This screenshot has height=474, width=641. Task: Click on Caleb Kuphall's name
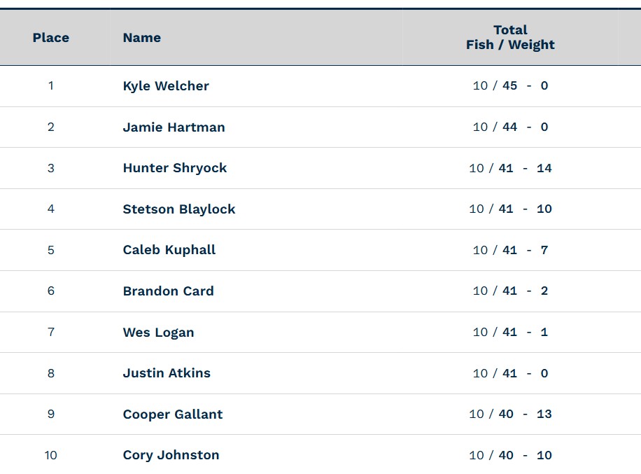[169, 250]
